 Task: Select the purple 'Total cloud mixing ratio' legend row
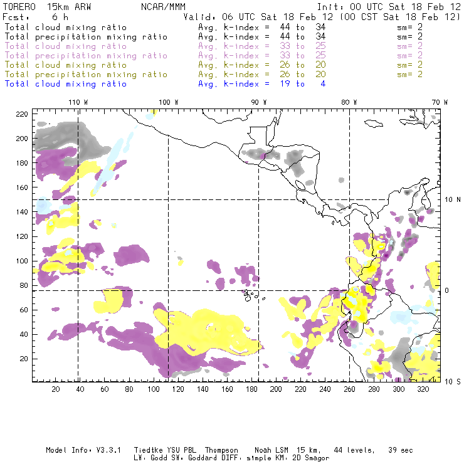pos(66,46)
